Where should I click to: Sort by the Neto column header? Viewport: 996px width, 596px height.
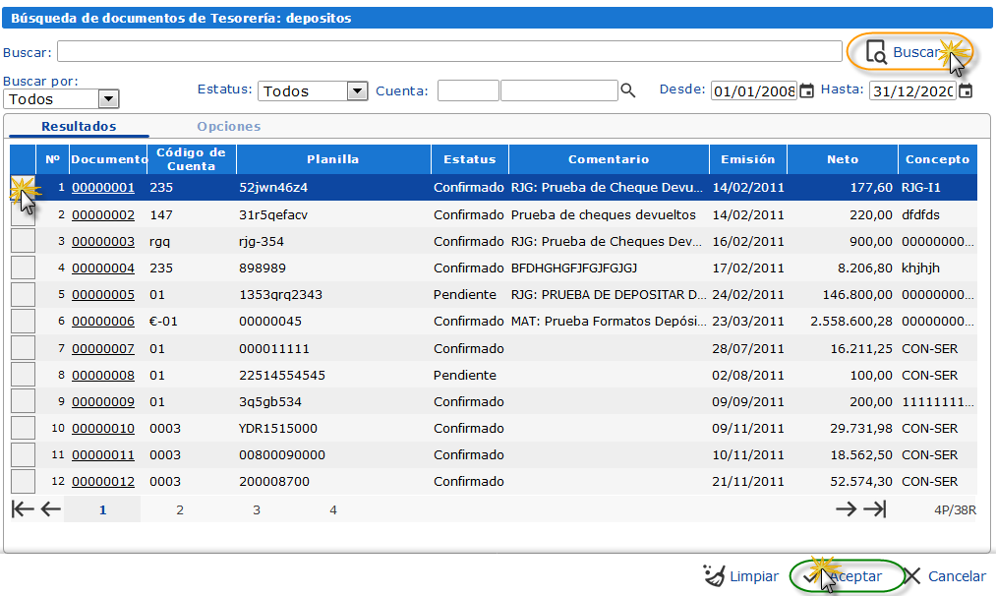[843, 159]
